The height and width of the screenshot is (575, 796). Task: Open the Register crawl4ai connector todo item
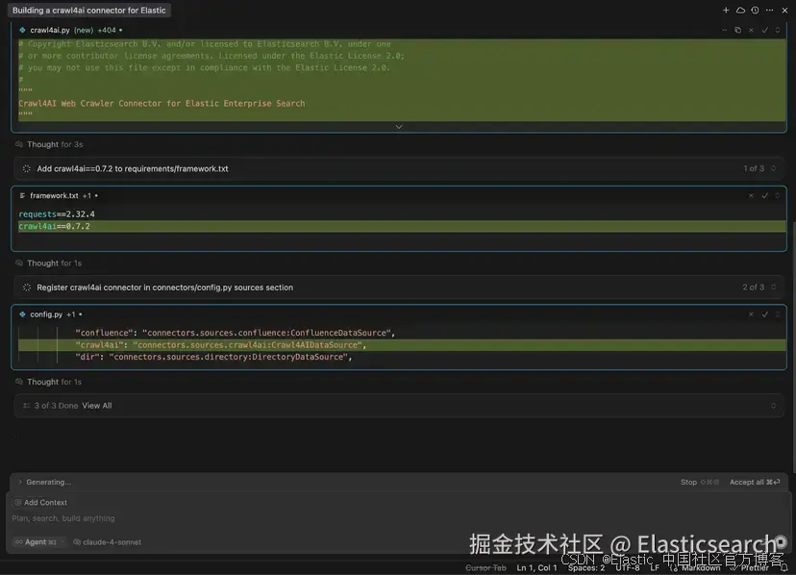164,287
